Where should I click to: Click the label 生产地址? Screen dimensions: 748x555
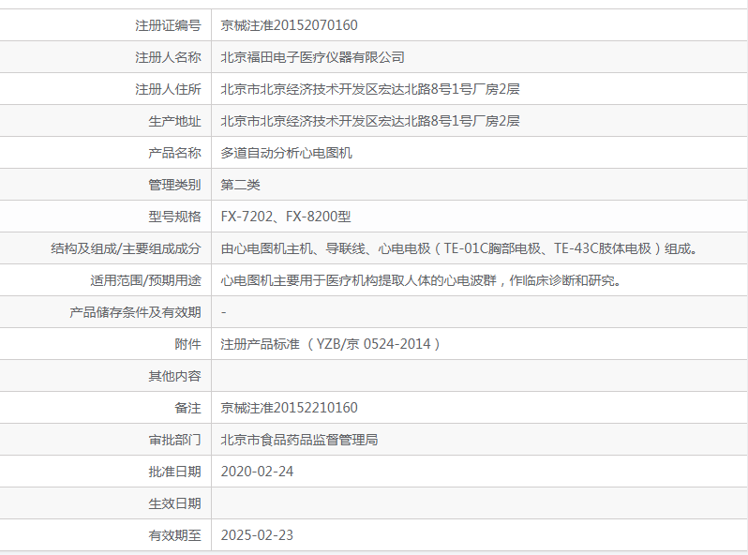tap(174, 121)
